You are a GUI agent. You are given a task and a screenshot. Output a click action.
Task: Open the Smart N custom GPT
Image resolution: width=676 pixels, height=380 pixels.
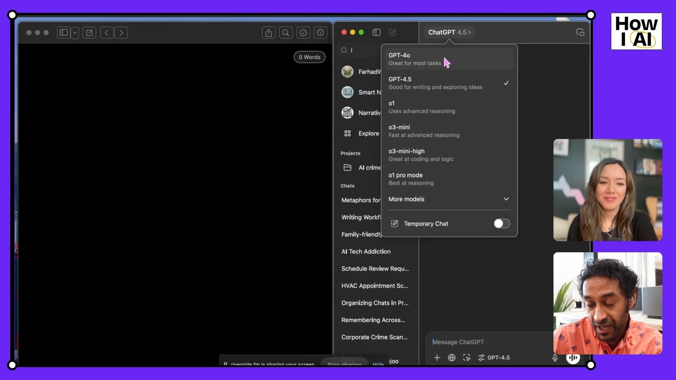coord(361,92)
